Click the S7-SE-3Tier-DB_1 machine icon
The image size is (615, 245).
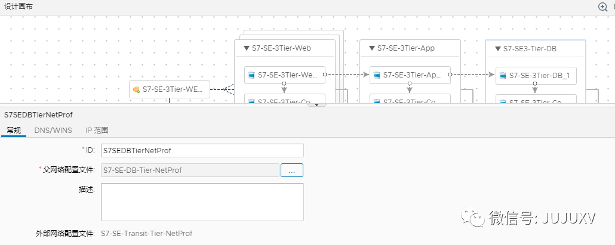[503, 76]
